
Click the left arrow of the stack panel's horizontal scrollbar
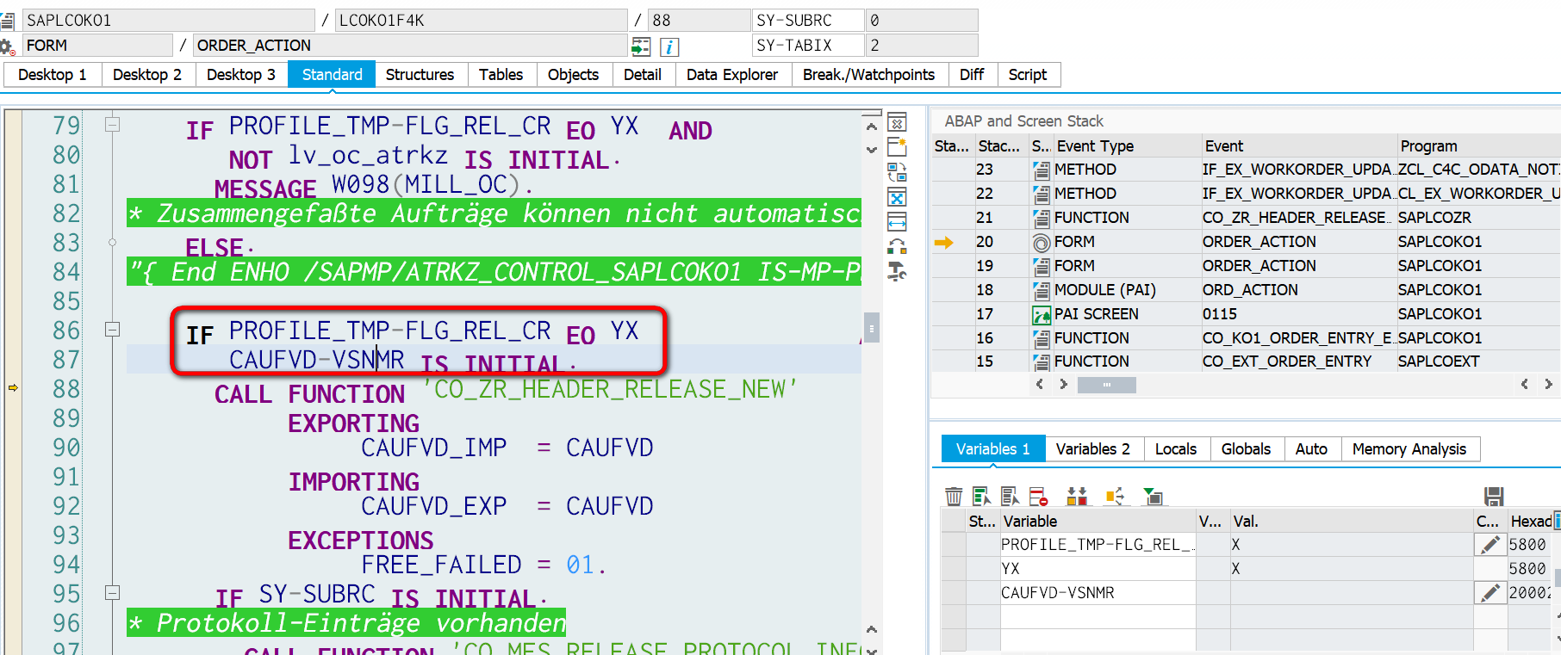(x=1039, y=385)
